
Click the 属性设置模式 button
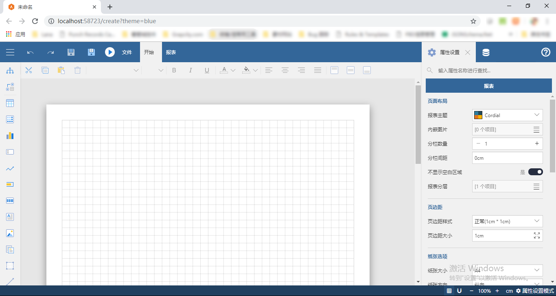[x=535, y=291]
